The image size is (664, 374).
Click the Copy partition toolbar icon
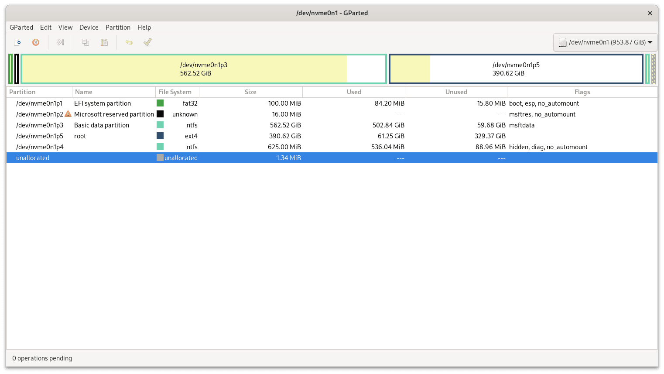[x=86, y=42]
